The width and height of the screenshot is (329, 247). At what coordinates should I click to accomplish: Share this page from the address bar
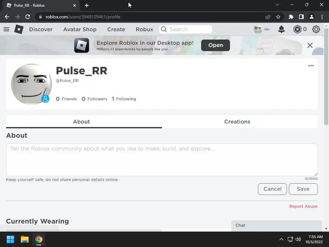(x=268, y=17)
